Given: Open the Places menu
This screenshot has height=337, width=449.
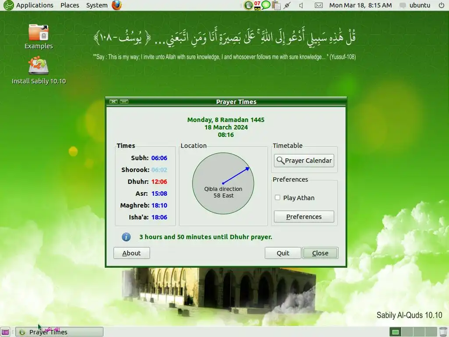Looking at the screenshot, I should [x=70, y=5].
